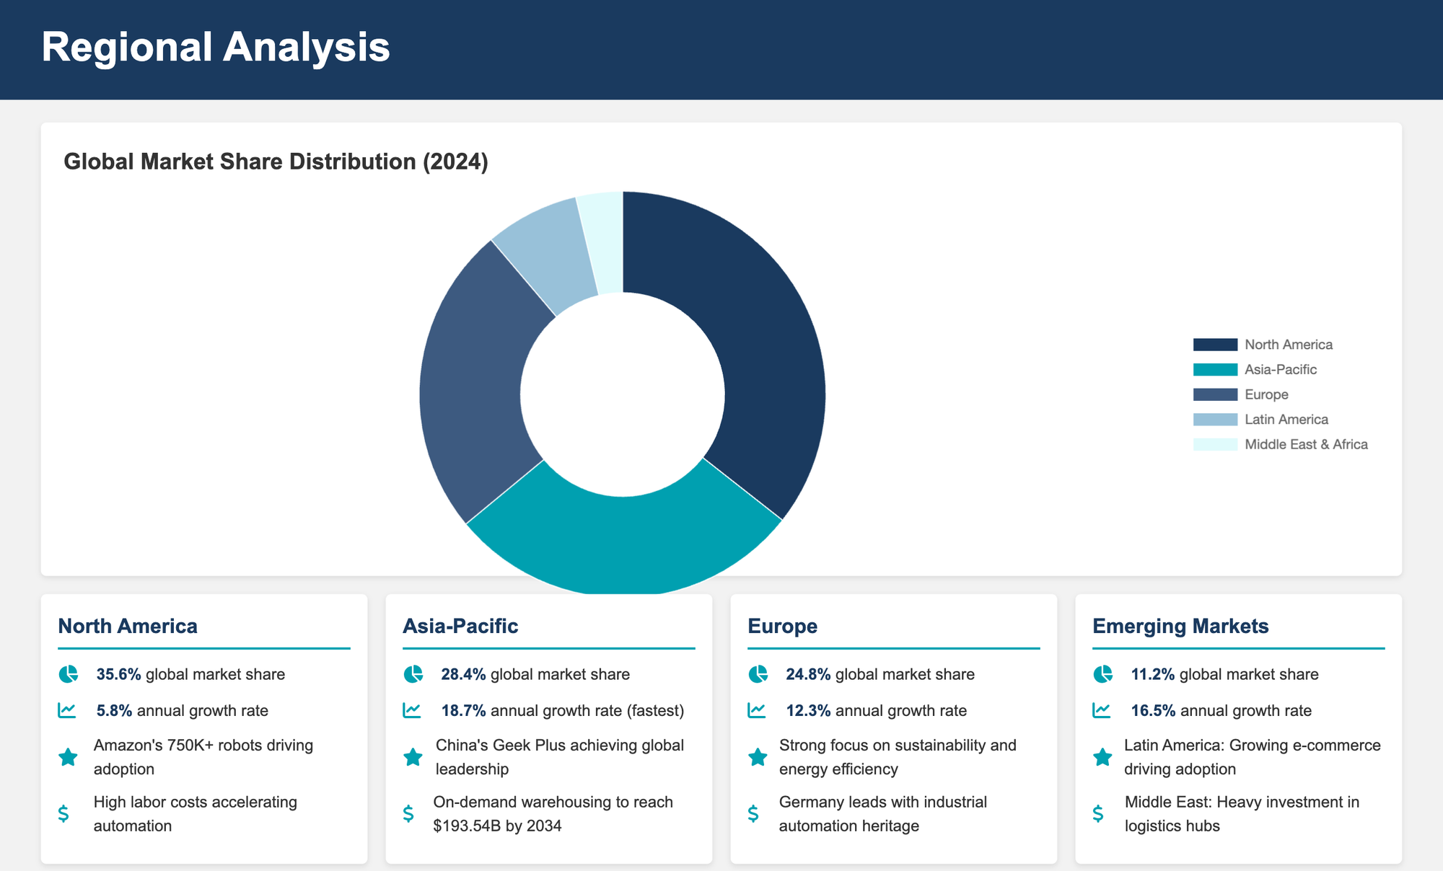Click the Emerging Markets card heading

pos(1180,626)
